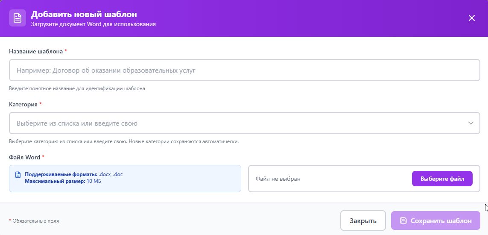
Task: Click the Добавить новый шаблон heading
Action: [x=84, y=15]
